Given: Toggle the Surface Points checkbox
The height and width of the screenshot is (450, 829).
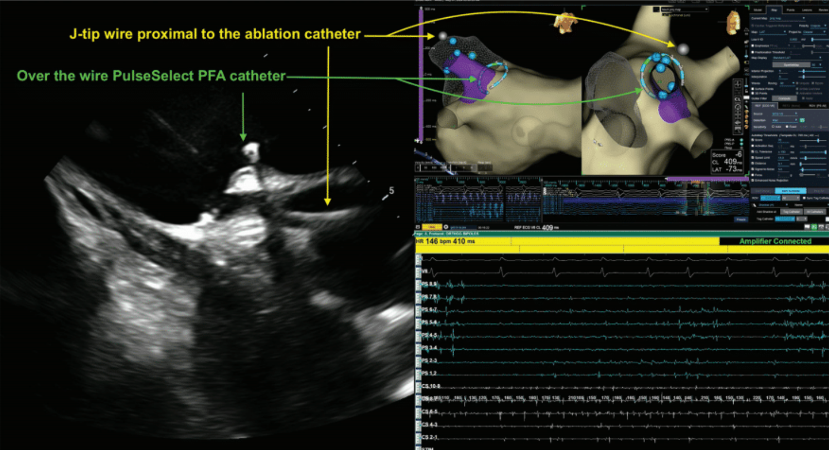Looking at the screenshot, I should coord(753,89).
